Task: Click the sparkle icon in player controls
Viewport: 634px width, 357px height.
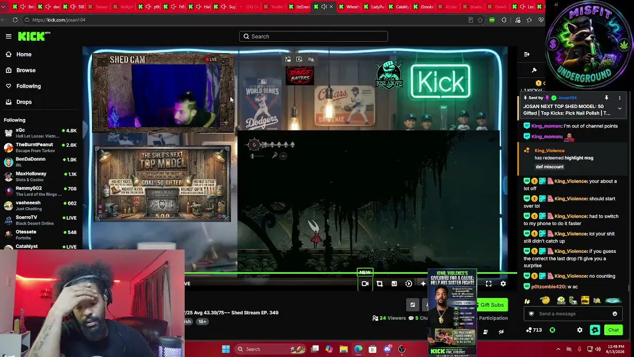Action: coord(423,284)
